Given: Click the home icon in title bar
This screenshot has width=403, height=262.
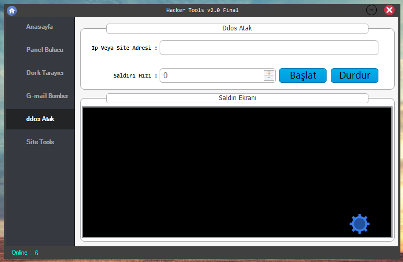Looking at the screenshot, I should tap(12, 10).
